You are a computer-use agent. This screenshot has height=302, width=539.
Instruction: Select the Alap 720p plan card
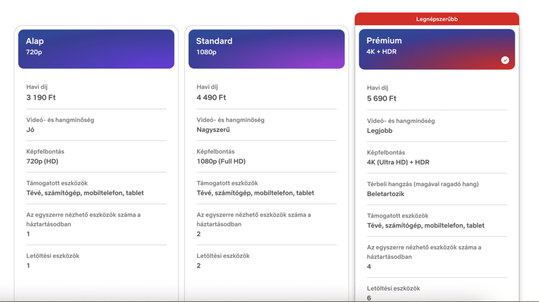tap(96, 49)
